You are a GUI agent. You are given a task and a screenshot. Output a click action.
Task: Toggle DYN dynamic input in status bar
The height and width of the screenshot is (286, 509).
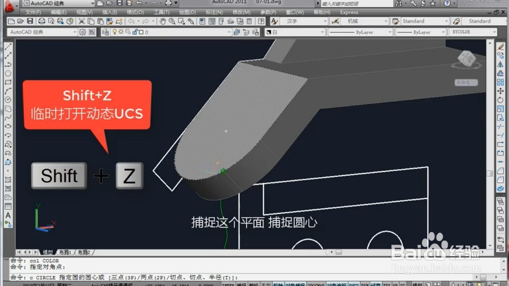(x=365, y=284)
